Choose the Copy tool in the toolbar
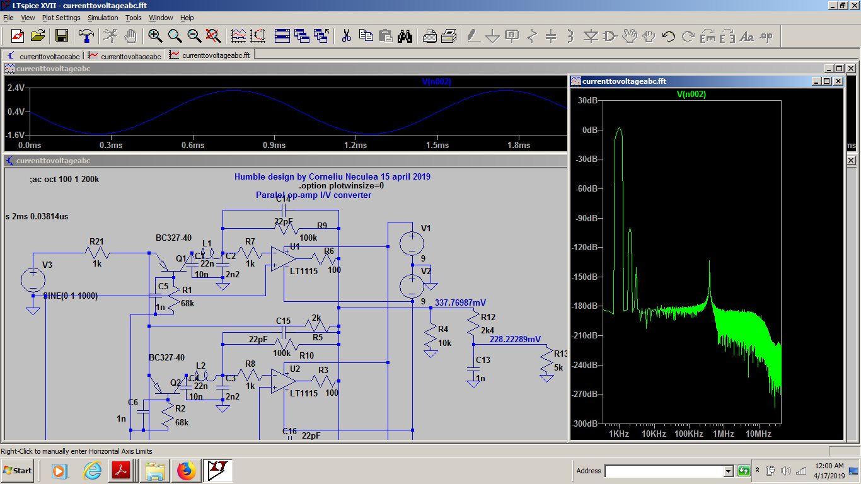861x484 pixels. point(366,36)
